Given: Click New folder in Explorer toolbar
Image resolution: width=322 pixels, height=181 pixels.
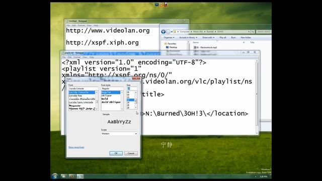Looking at the screenshot, I should [x=246, y=38].
